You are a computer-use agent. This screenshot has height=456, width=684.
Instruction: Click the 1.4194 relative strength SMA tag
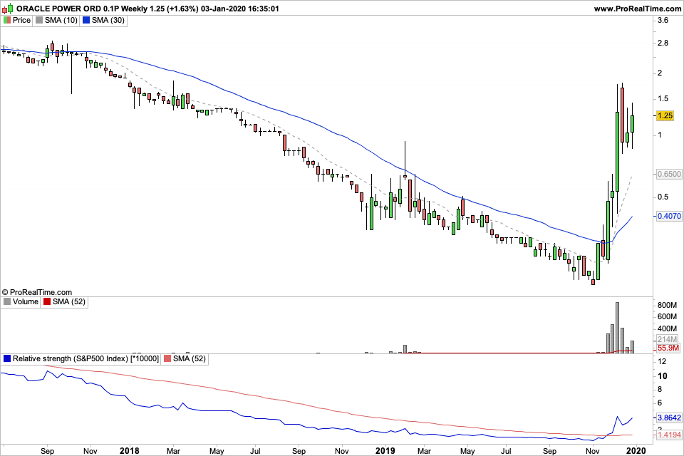pos(669,435)
